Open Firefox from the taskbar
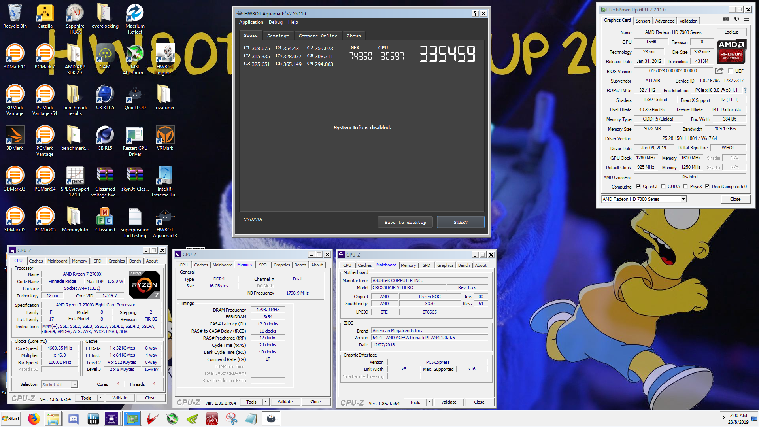 coord(34,418)
